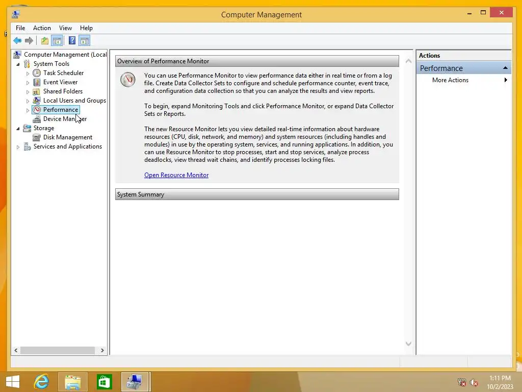Open the More Actions submenu arrow
This screenshot has width=522, height=392.
pos(506,80)
